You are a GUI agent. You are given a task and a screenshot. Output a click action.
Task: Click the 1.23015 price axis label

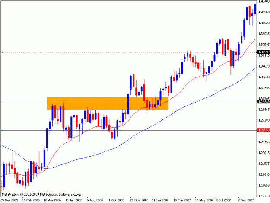tap(264, 153)
